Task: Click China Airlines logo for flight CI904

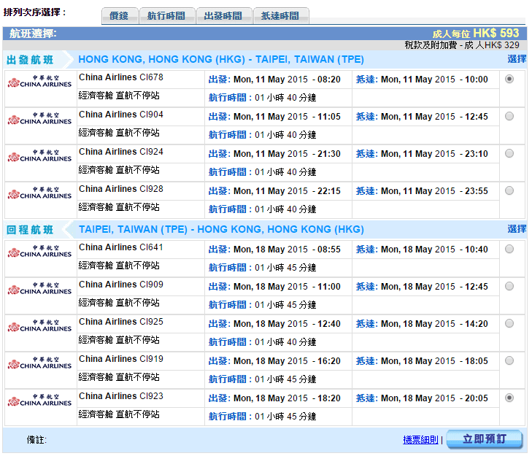Action: pos(39,117)
